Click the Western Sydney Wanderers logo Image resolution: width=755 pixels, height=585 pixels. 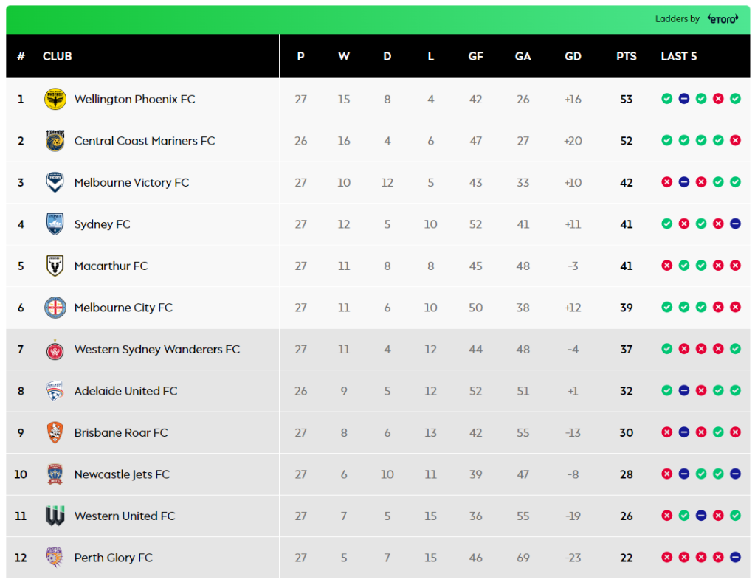[x=55, y=349]
